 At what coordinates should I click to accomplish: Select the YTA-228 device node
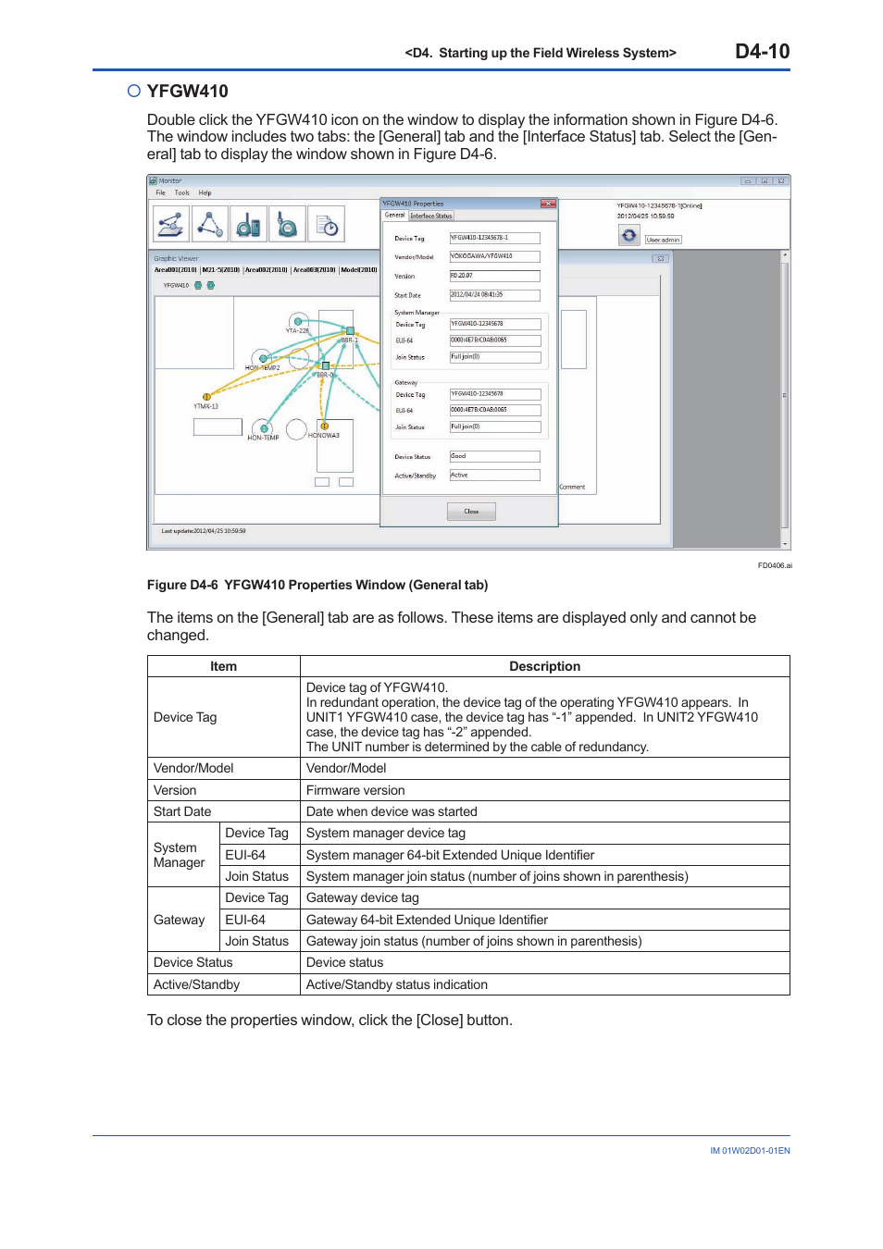pyautogui.click(x=297, y=322)
